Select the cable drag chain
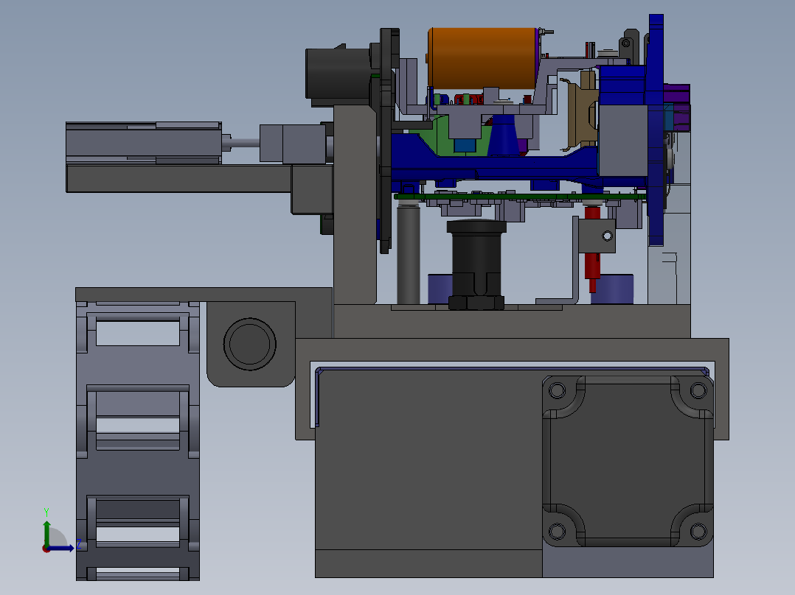This screenshot has height=595, width=795. click(x=138, y=440)
